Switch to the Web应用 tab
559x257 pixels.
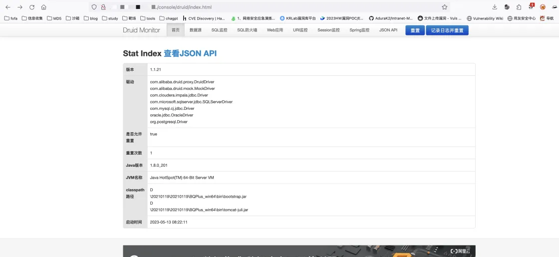tap(275, 30)
